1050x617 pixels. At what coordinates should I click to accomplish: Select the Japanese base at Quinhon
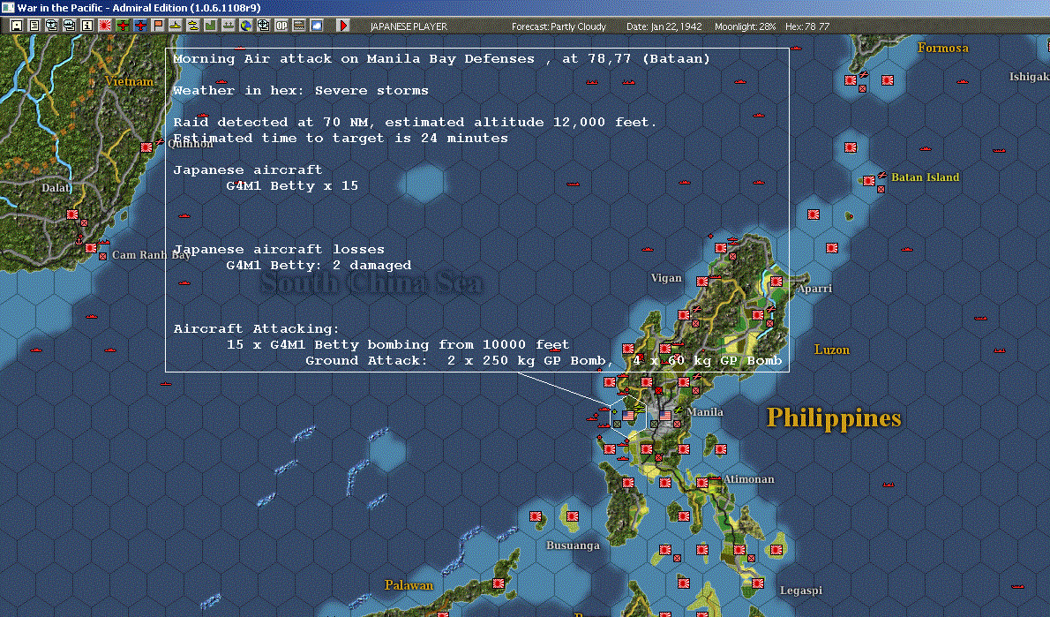(146, 147)
